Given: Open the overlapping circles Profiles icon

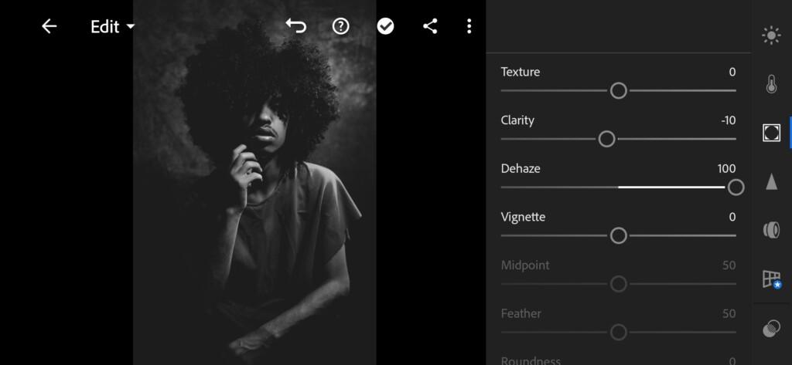Looking at the screenshot, I should click(771, 329).
